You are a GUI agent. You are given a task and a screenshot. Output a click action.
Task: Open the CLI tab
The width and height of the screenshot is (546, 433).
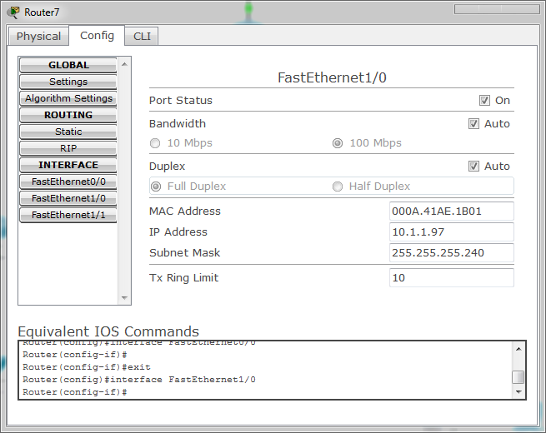(142, 36)
